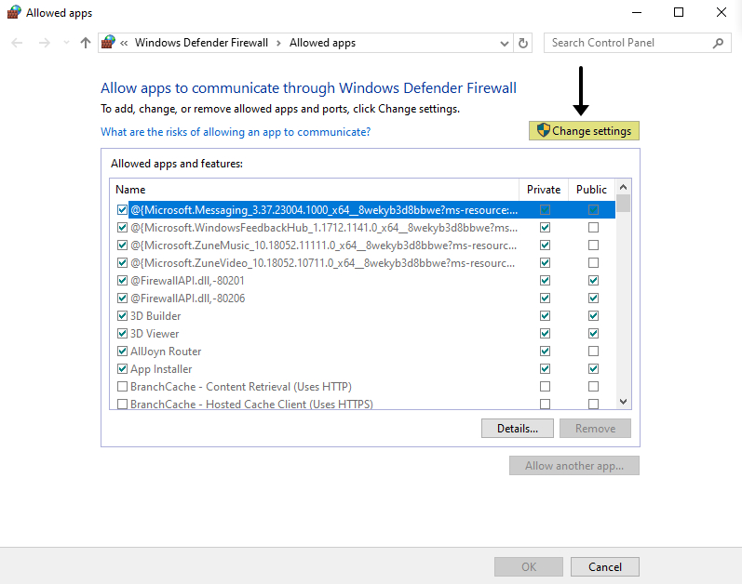Toggle the 3D Builder enable checkbox

(123, 316)
